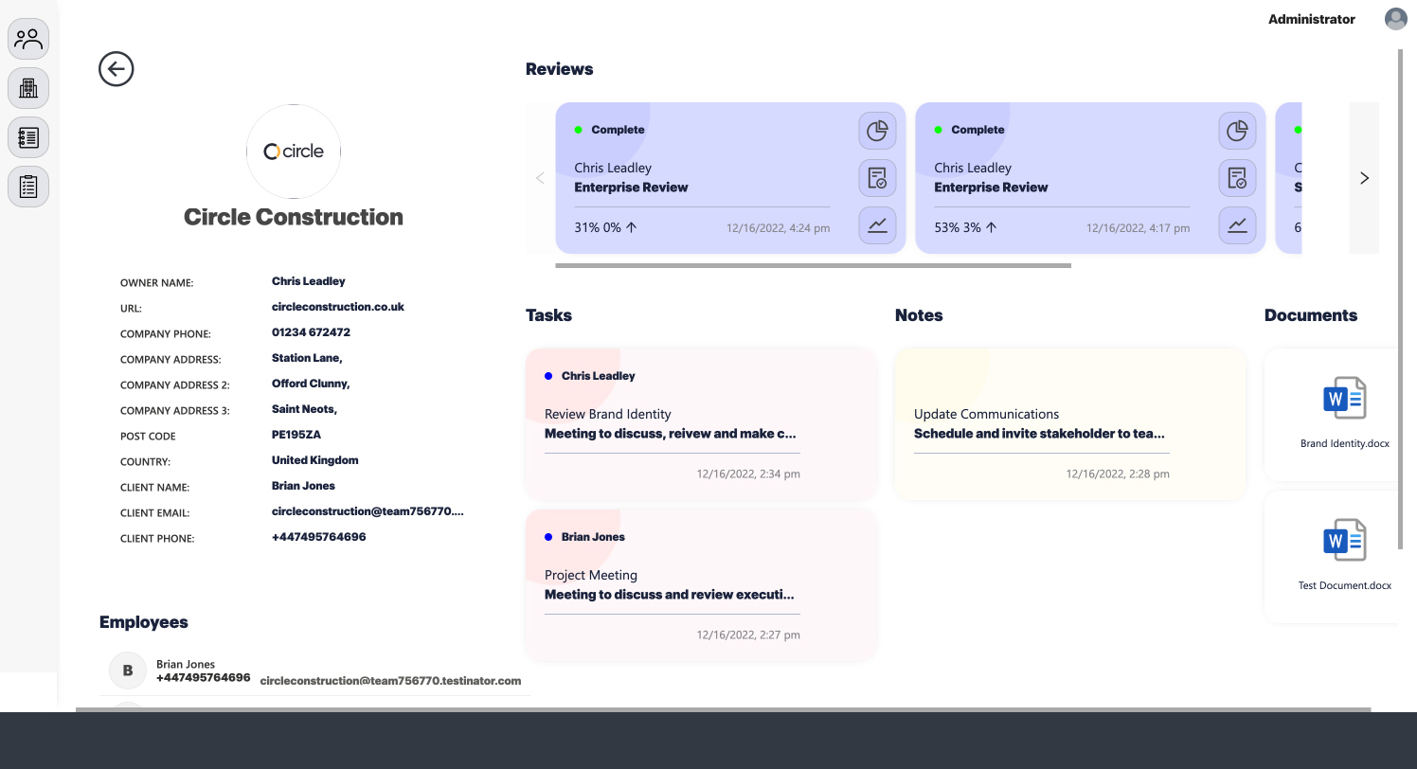This screenshot has width=1417, height=769.
Task: Open the checklist icon in sidebar
Action: 28,137
